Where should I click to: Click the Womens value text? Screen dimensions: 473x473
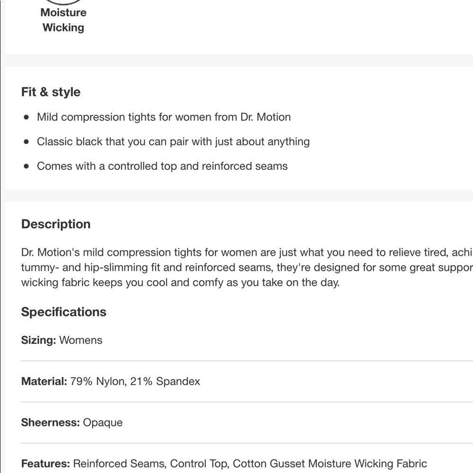point(81,340)
